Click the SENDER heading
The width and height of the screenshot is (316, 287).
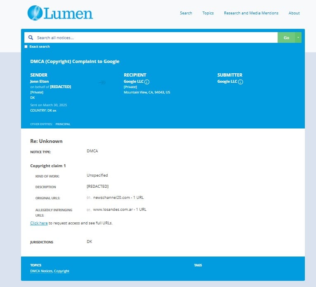point(39,75)
